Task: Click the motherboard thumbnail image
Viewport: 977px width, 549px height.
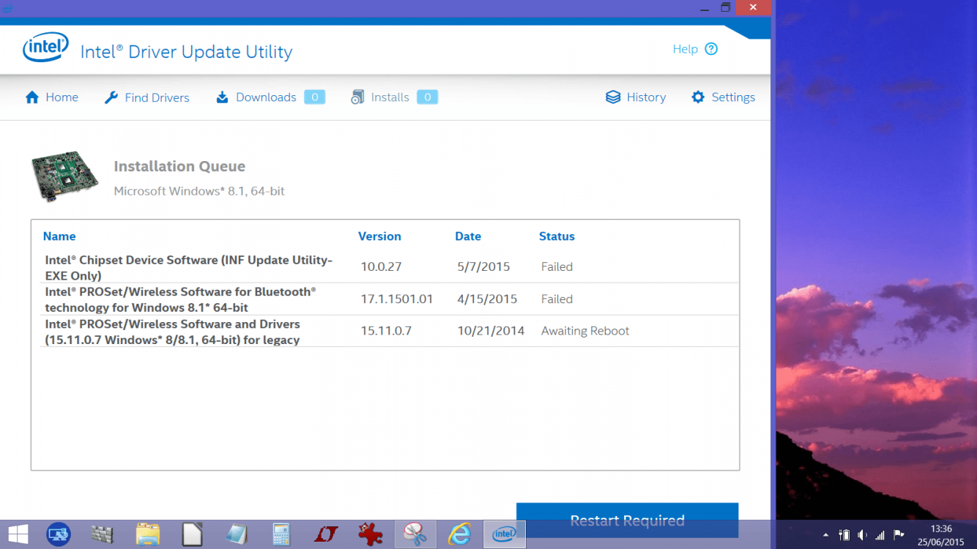Action: click(x=64, y=176)
